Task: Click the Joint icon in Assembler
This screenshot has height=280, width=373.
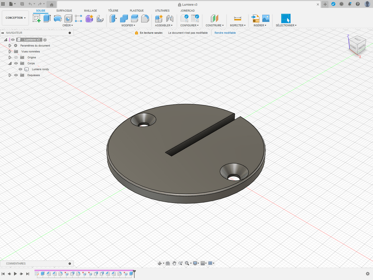Action: 169,18
